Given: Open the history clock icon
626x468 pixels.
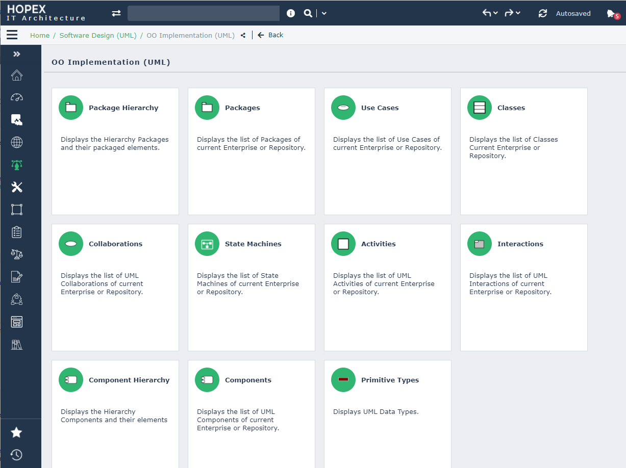Looking at the screenshot, I should 17,455.
